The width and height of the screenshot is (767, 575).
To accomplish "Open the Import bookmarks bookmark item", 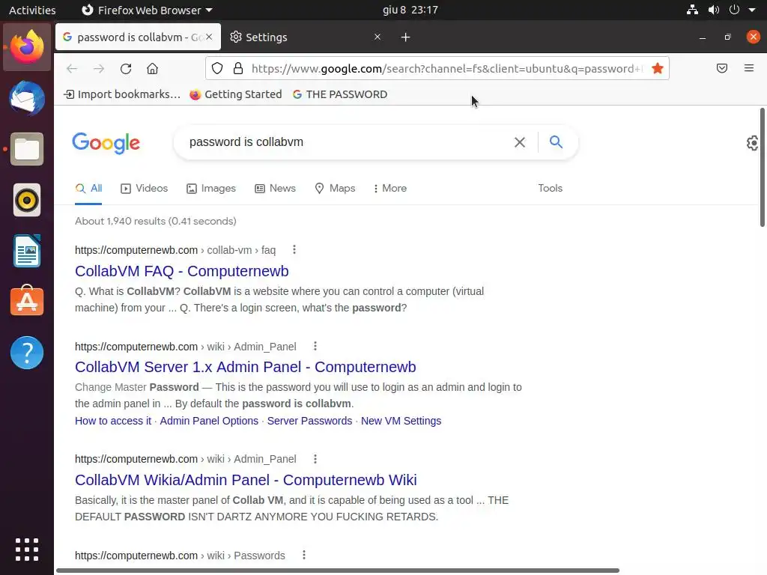I will click(122, 94).
